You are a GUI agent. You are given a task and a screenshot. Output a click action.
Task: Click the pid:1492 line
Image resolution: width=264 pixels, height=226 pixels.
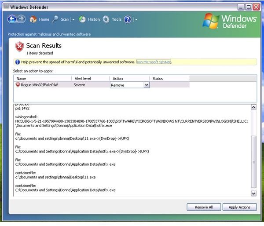pyautogui.click(x=22, y=109)
